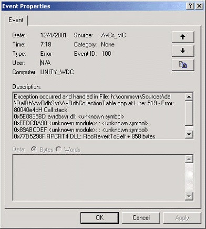Image resolution: width=206 pixels, height=229 pixels.
Task: Open the context help question mark button
Action: pyautogui.click(x=190, y=6)
